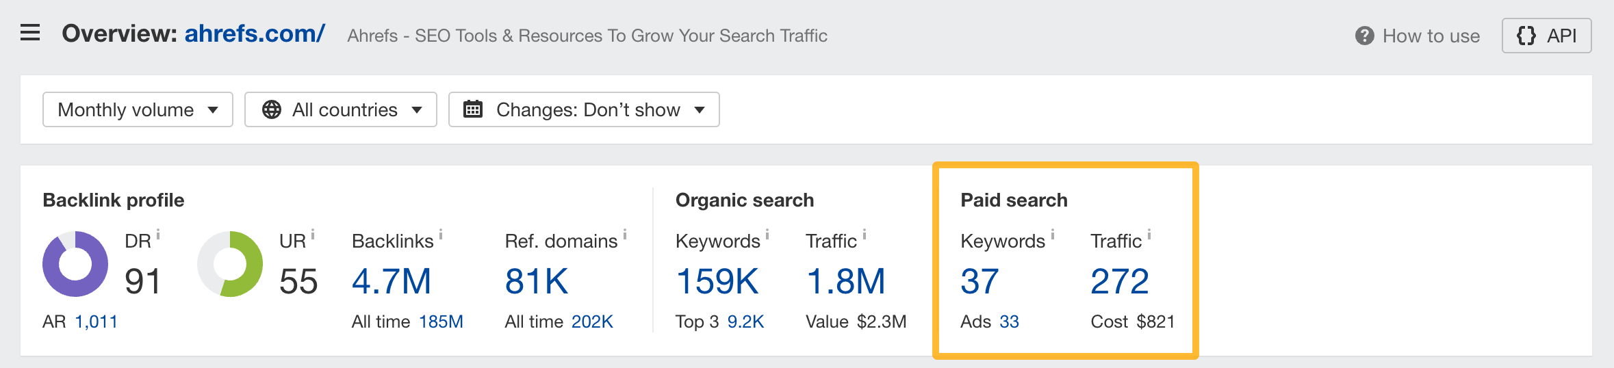Open the Top 3 9.2K keywords link
Screen dimensions: 1614x368
tap(745, 321)
